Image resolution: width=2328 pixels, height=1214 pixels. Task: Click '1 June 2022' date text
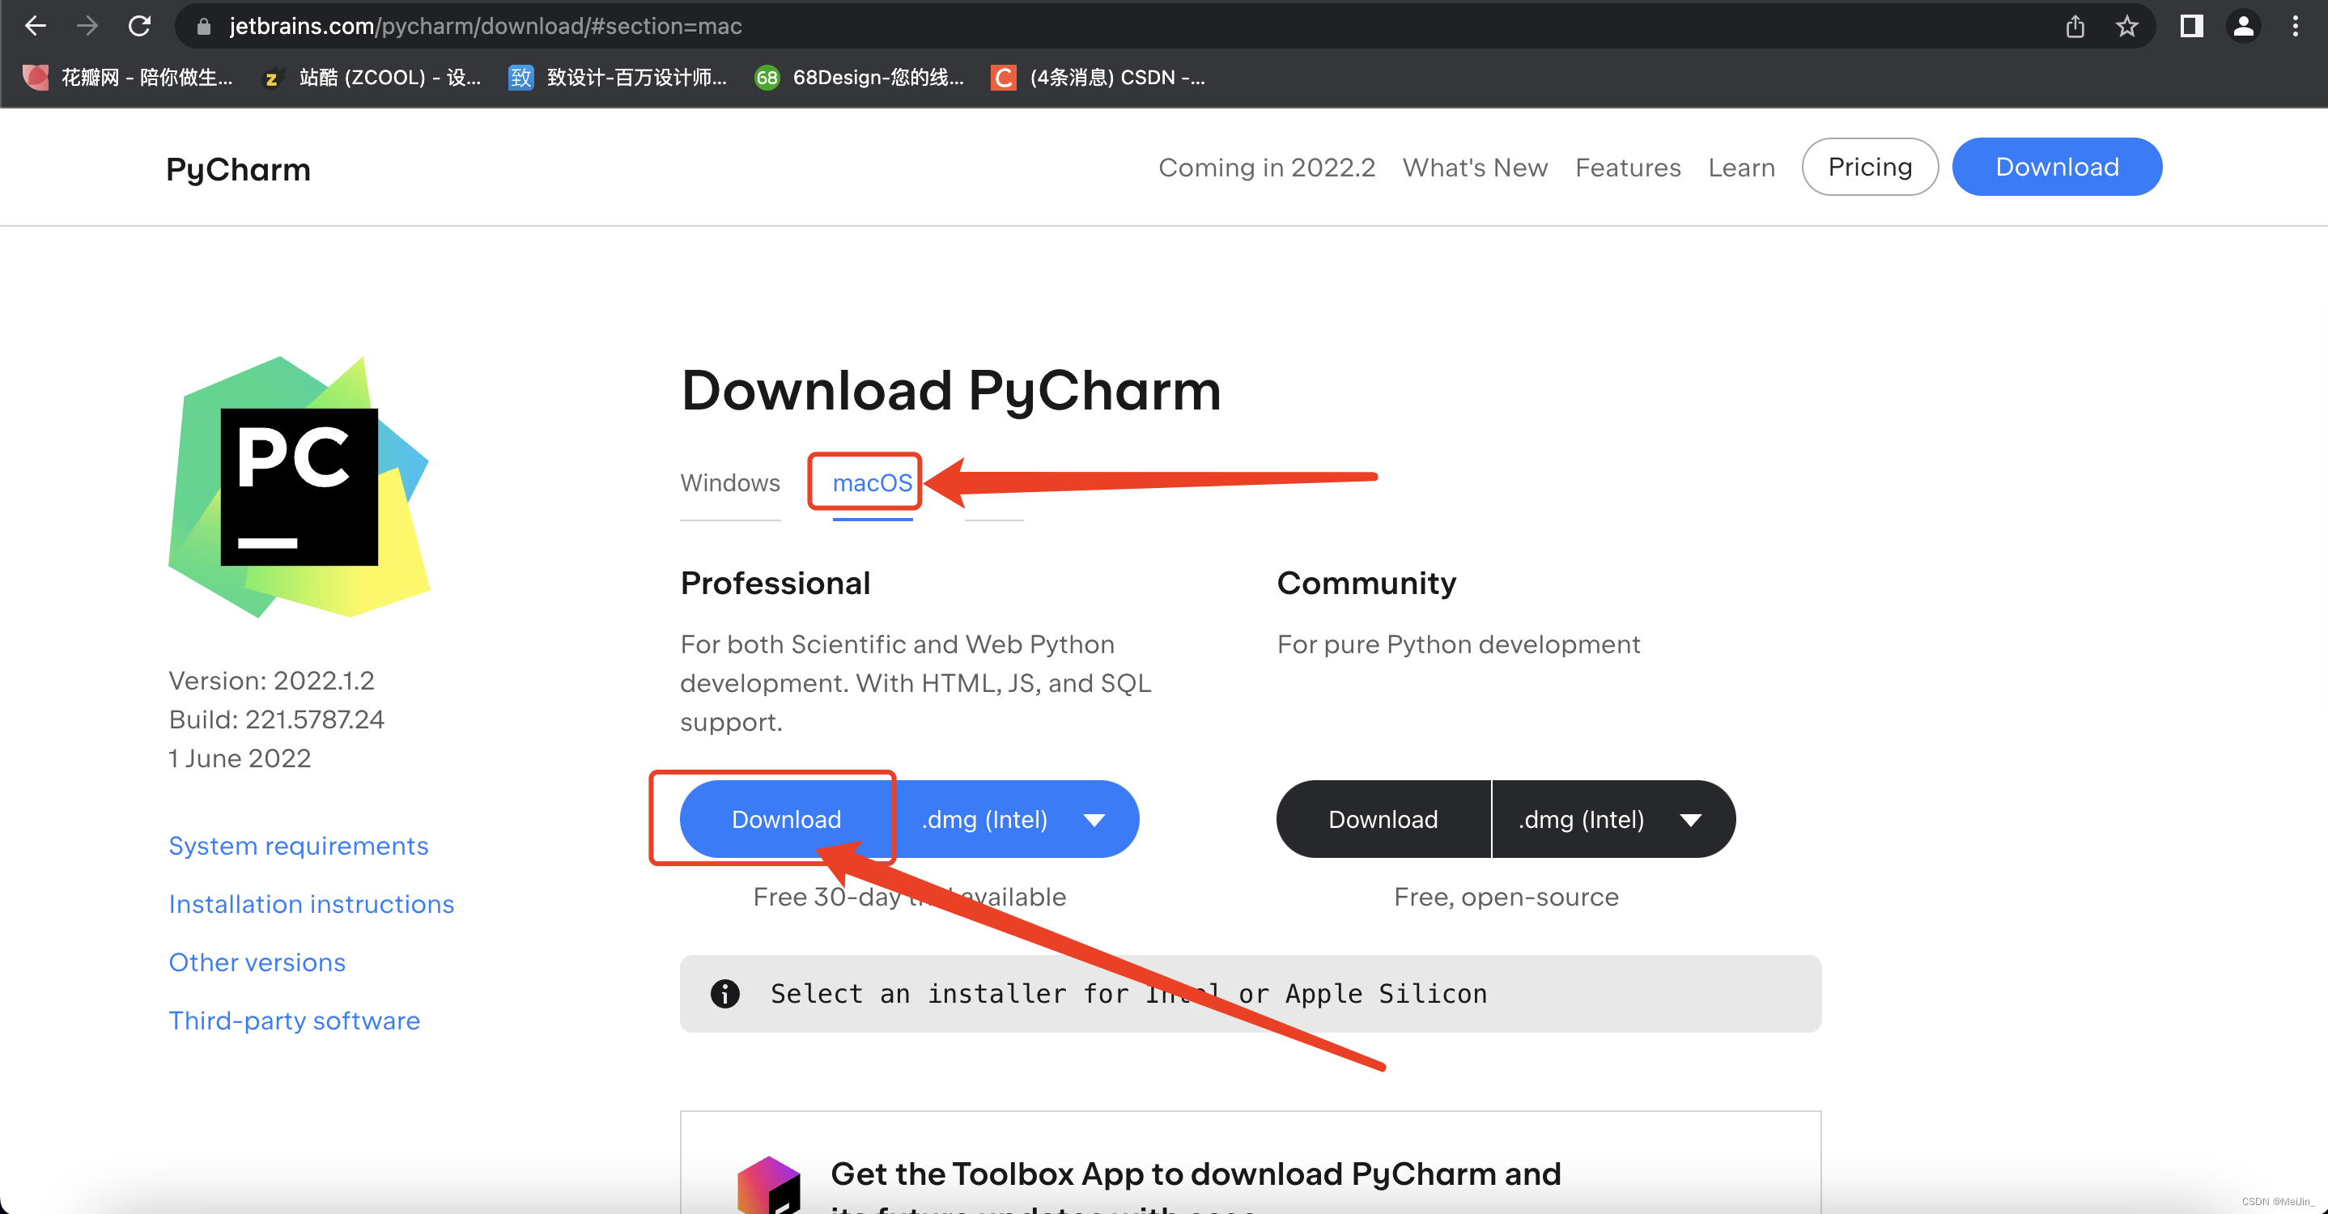click(240, 758)
